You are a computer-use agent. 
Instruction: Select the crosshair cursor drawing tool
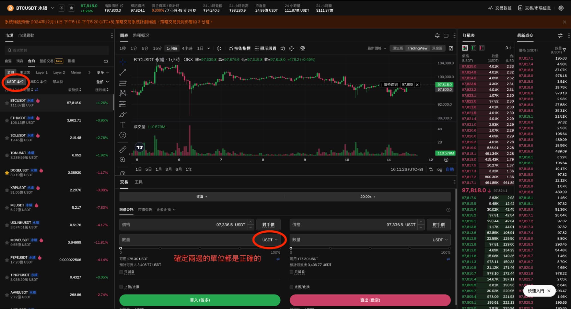[x=123, y=61]
